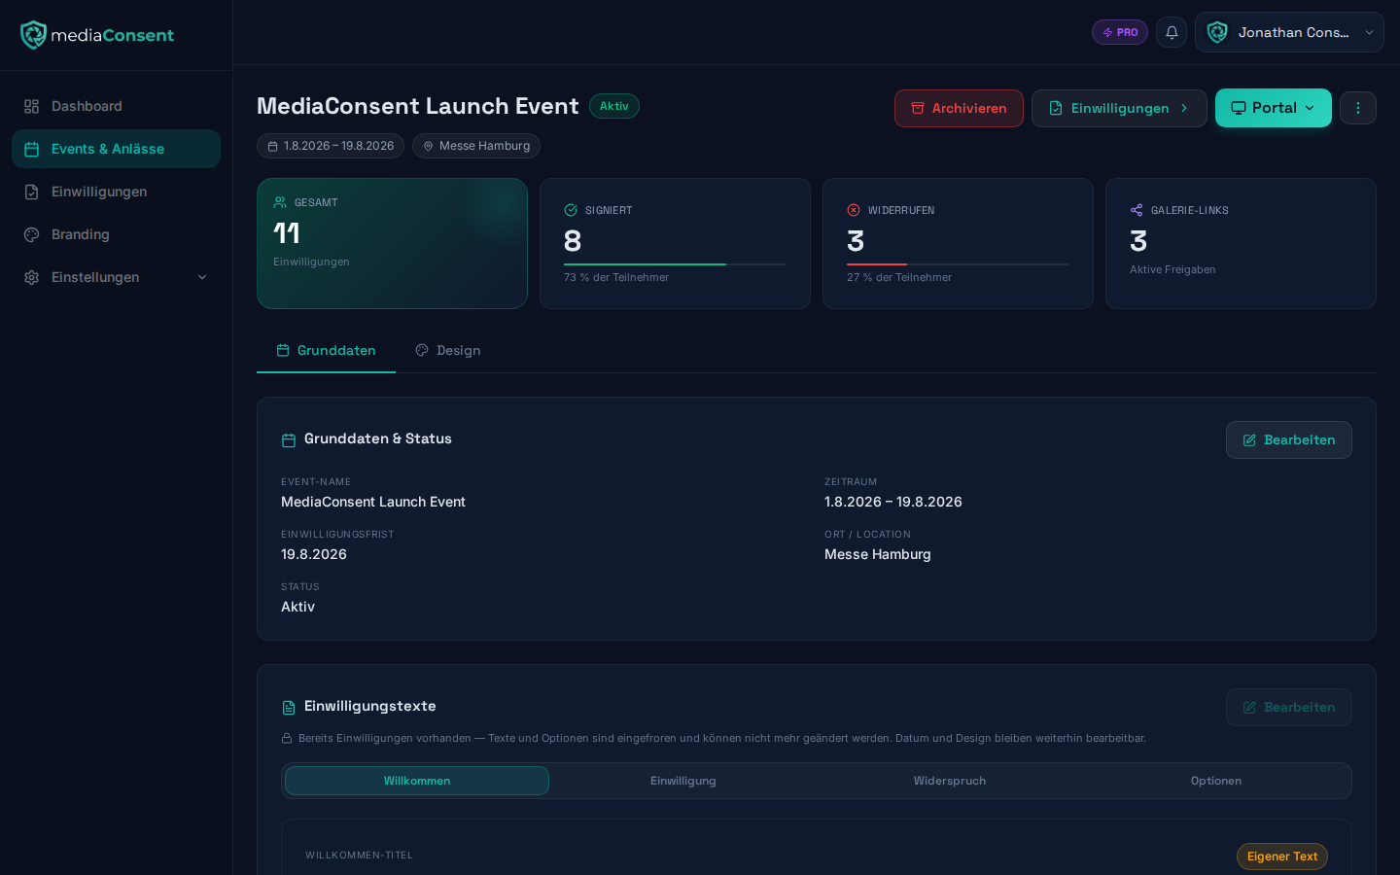Screen dimensions: 1400x875
Task: Click the Signiert checkmark icon
Action: pyautogui.click(x=571, y=210)
